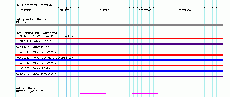Click the purple bar under nsv5974464
This screenshot has width=230, height=97.
pyautogui.click(x=119, y=44)
